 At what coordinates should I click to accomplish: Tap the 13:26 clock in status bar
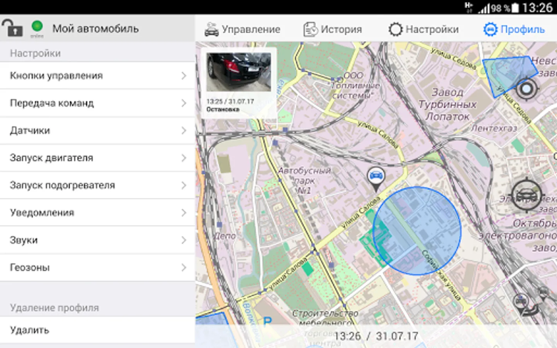[x=537, y=8]
